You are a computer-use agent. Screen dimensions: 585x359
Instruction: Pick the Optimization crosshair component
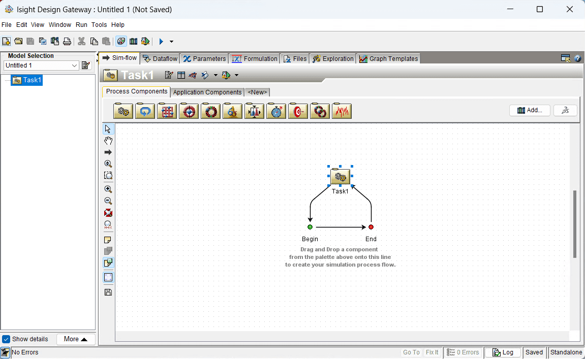[x=189, y=111]
